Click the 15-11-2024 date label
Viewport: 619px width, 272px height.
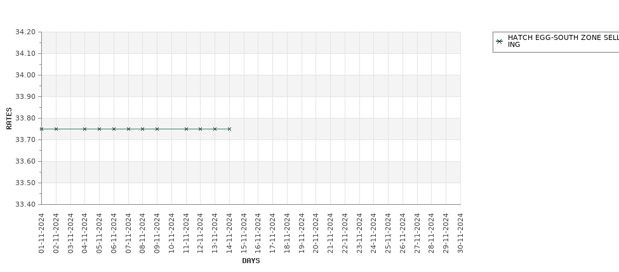coord(244,233)
